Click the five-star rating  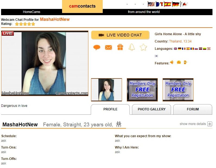click(25, 24)
